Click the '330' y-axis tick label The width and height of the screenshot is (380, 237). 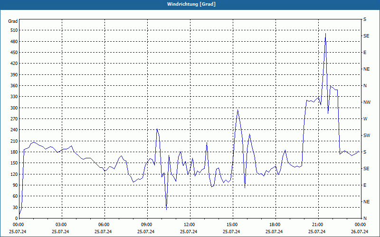15,97
